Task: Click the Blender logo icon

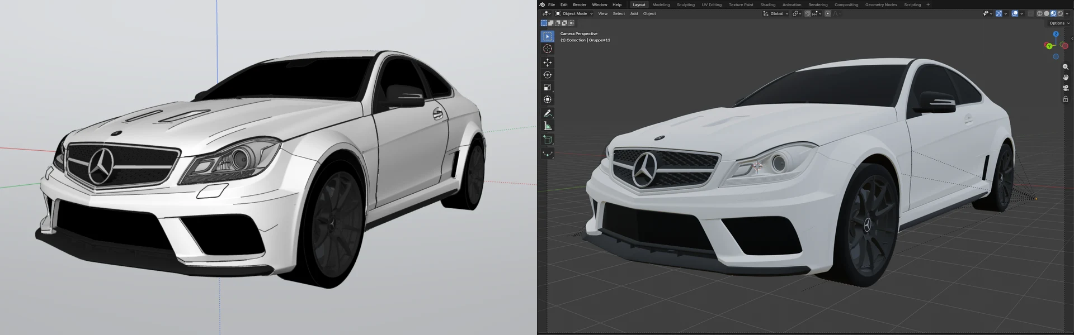Action: 542,4
